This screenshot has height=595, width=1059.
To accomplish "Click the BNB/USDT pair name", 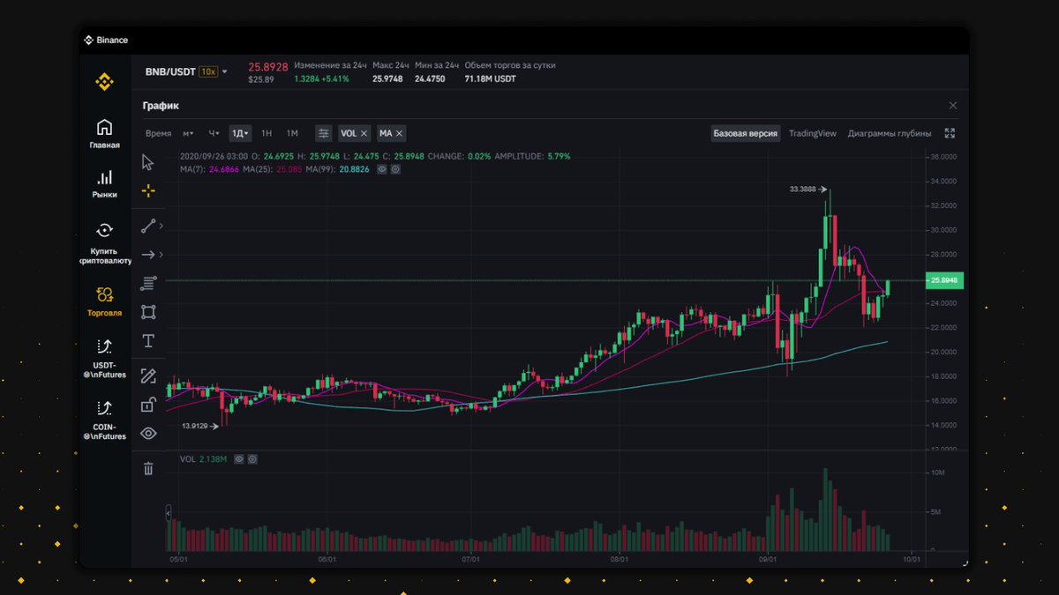I will [x=170, y=71].
